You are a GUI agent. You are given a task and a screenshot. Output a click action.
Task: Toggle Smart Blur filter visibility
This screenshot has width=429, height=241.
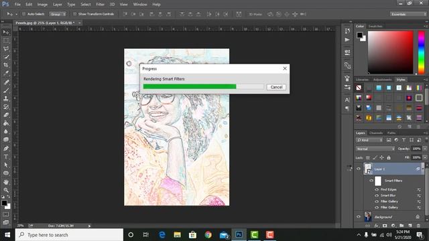point(377,195)
